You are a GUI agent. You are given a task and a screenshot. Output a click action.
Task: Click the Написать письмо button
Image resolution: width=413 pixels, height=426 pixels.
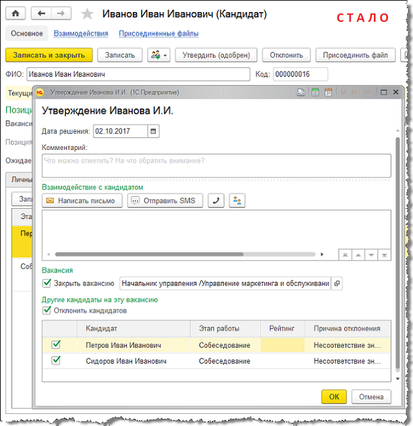[82, 201]
